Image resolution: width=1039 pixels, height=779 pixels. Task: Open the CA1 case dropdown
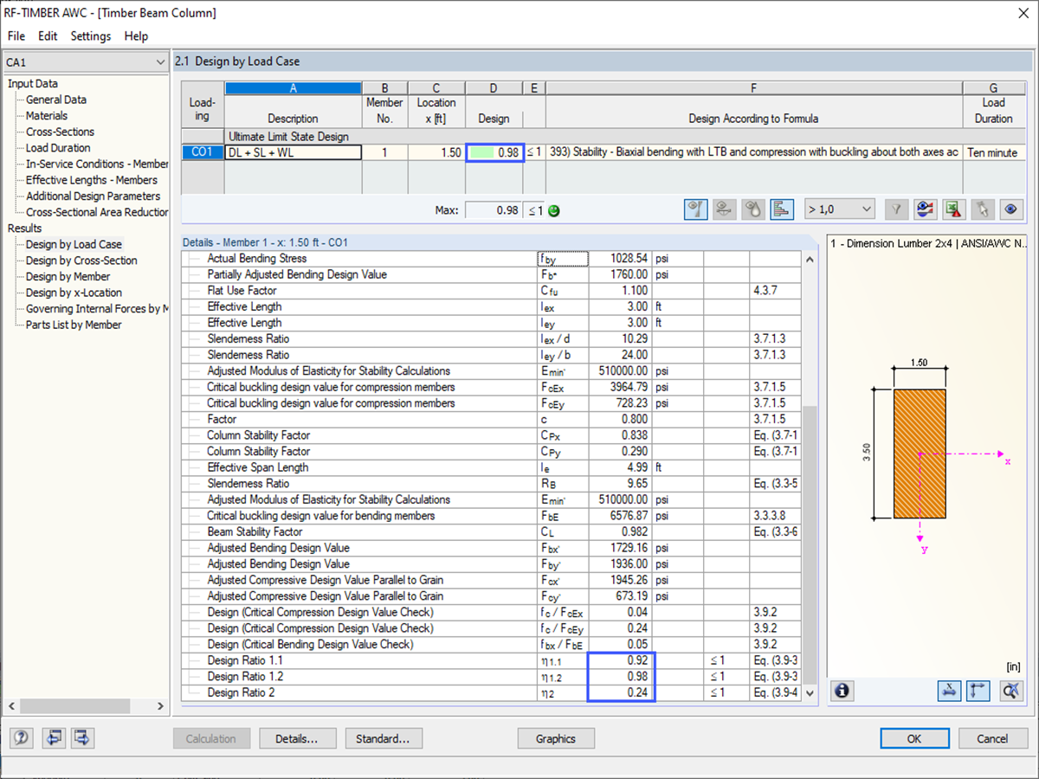pyautogui.click(x=85, y=62)
